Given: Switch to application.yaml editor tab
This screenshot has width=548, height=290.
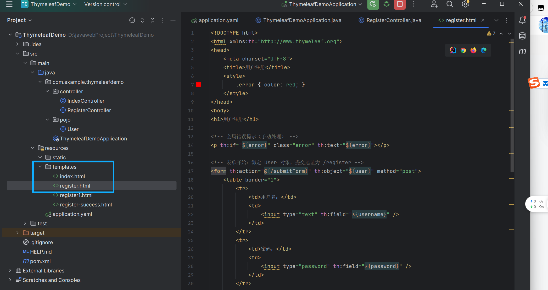Looking at the screenshot, I should (218, 20).
